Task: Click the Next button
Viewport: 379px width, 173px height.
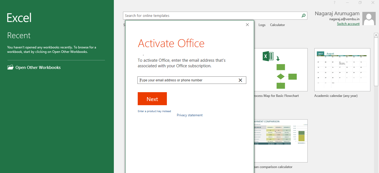Action: [x=152, y=99]
